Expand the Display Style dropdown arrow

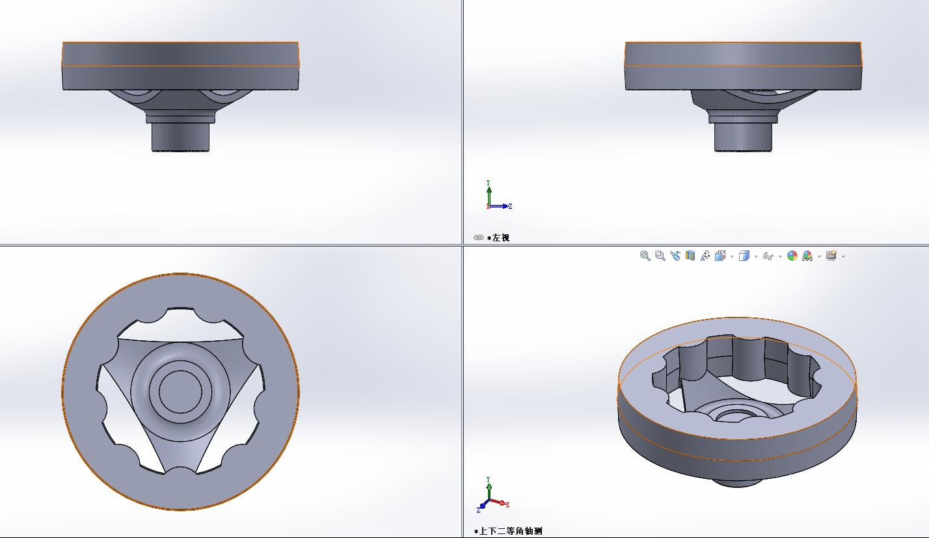point(756,256)
